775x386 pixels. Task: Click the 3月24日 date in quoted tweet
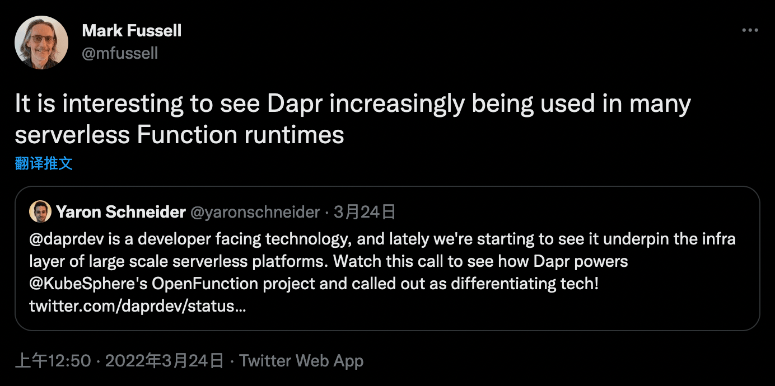(x=365, y=212)
